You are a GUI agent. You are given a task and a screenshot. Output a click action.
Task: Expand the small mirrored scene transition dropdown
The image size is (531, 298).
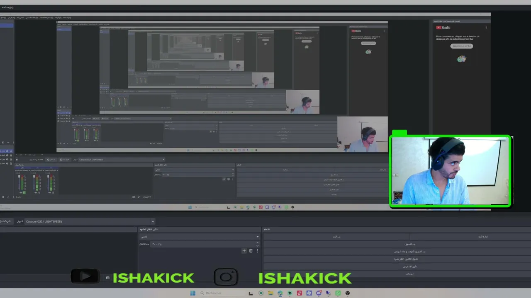click(194, 170)
